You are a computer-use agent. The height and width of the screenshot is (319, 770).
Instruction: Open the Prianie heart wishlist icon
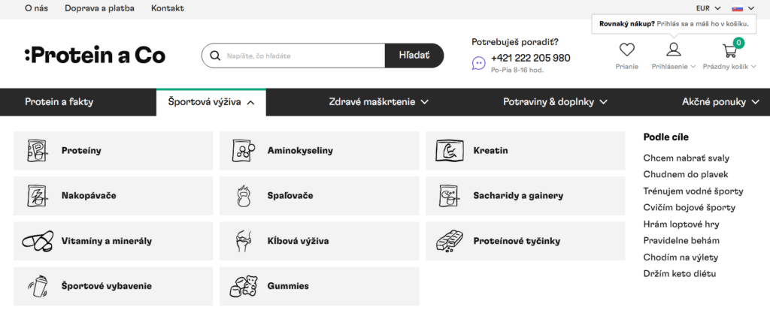(626, 50)
